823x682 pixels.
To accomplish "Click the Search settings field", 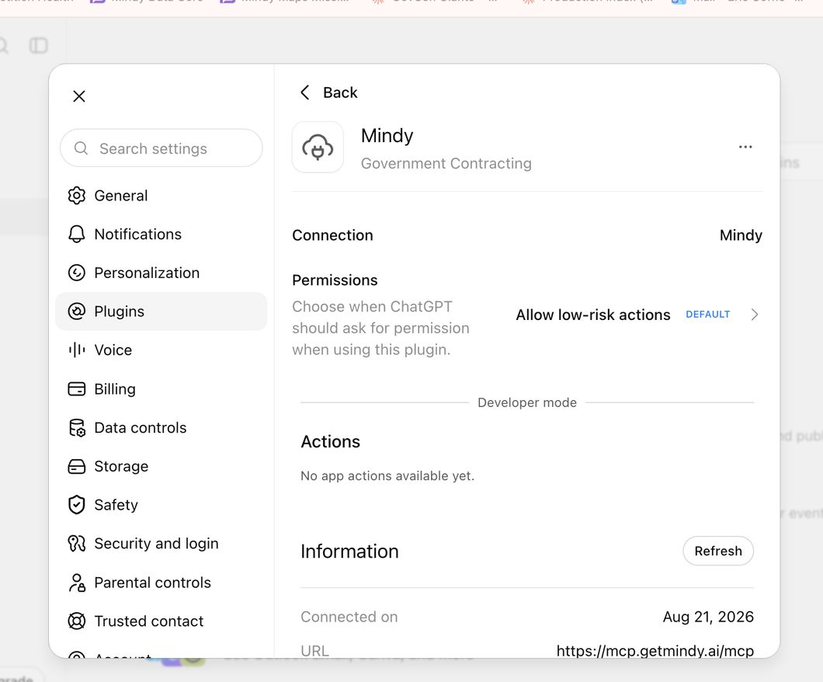I will [x=161, y=148].
